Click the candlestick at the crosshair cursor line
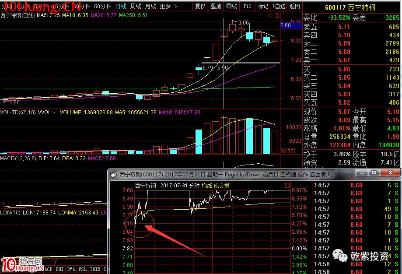The width and height of the screenshot is (402, 274). coord(224,33)
